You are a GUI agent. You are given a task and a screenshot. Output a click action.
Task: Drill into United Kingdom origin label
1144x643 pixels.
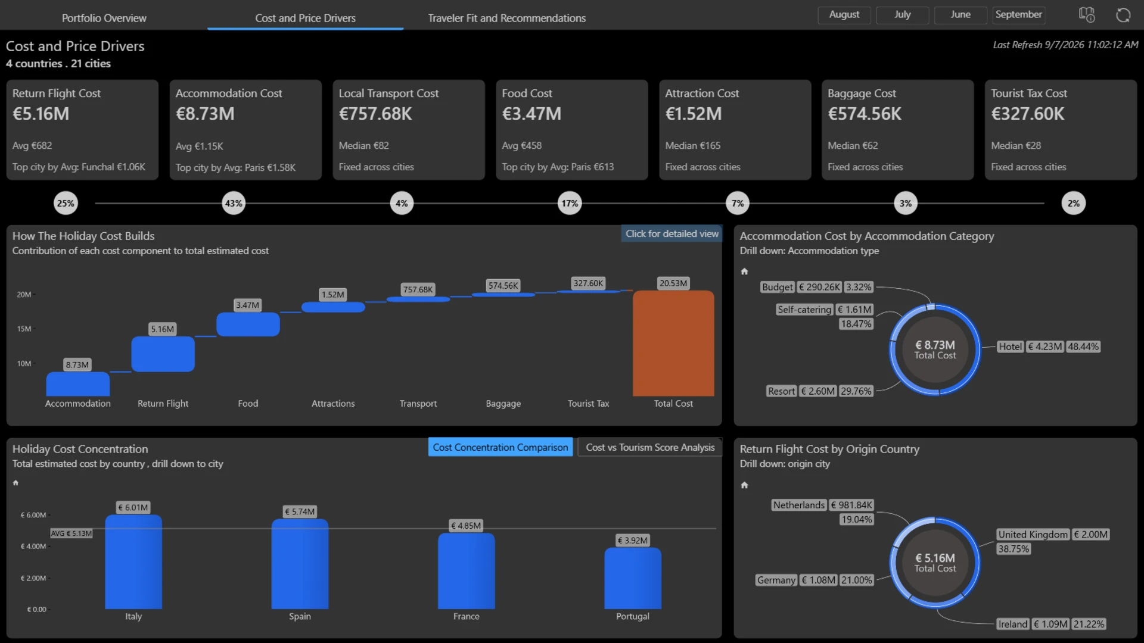click(x=1033, y=535)
